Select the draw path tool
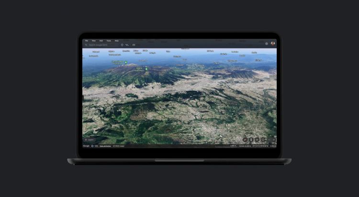 click(127, 45)
